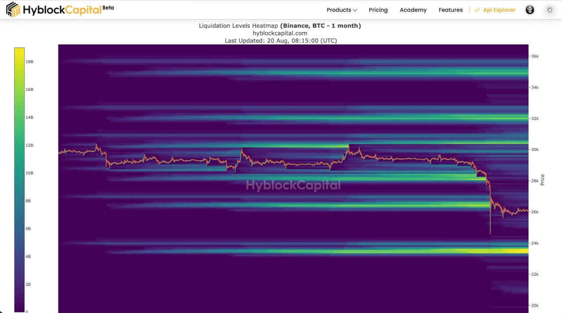Click the teal 10B region of color scale
The height and width of the screenshot is (313, 562).
19,173
